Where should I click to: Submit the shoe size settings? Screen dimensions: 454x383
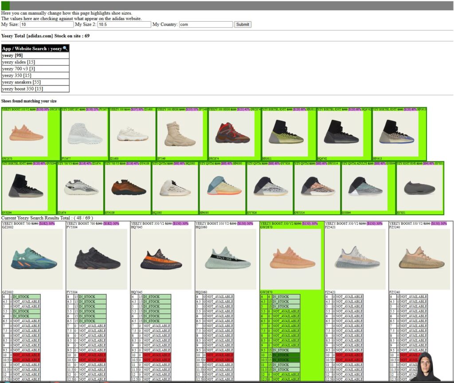click(243, 25)
